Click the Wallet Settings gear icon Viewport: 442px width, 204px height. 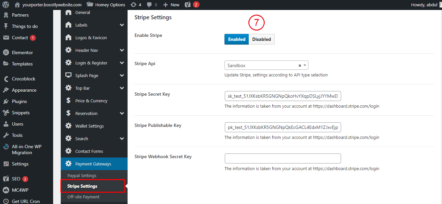pyautogui.click(x=68, y=126)
